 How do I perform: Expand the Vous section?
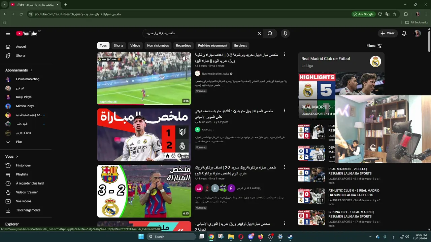tap(12, 156)
